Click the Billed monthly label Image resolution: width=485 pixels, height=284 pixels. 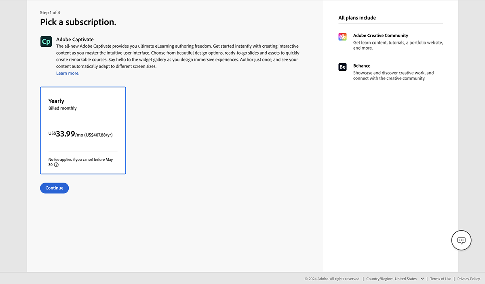[x=62, y=108]
